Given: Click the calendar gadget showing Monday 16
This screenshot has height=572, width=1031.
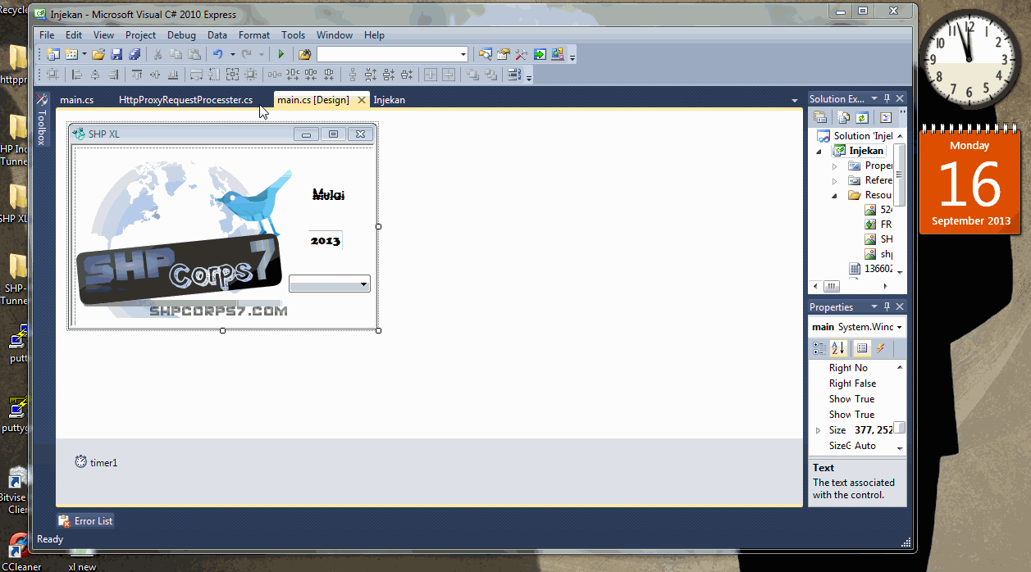Looking at the screenshot, I should (x=970, y=180).
